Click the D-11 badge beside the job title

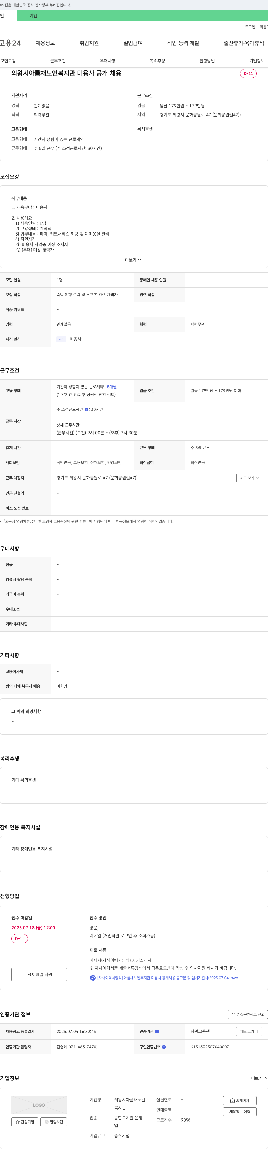(248, 74)
